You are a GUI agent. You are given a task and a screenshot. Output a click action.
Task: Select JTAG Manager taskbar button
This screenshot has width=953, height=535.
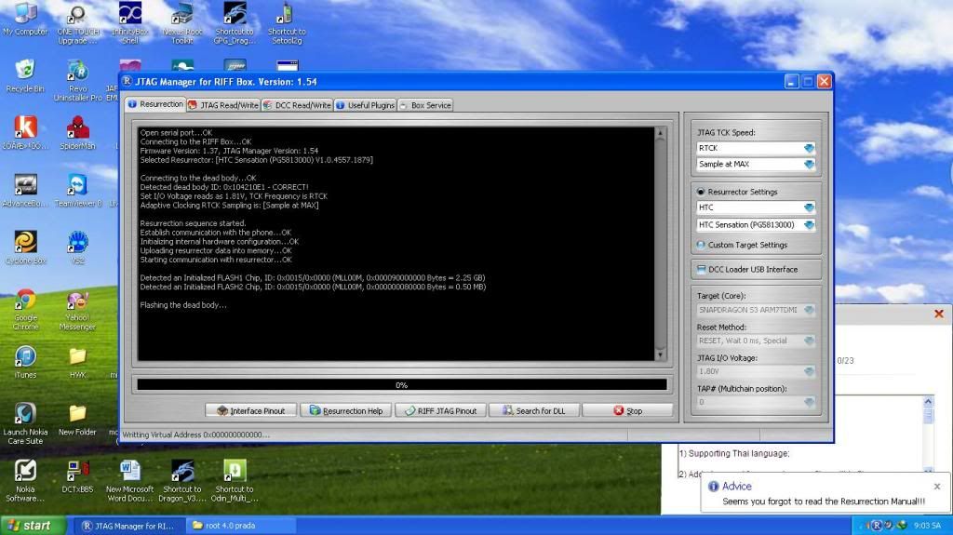[x=128, y=526]
